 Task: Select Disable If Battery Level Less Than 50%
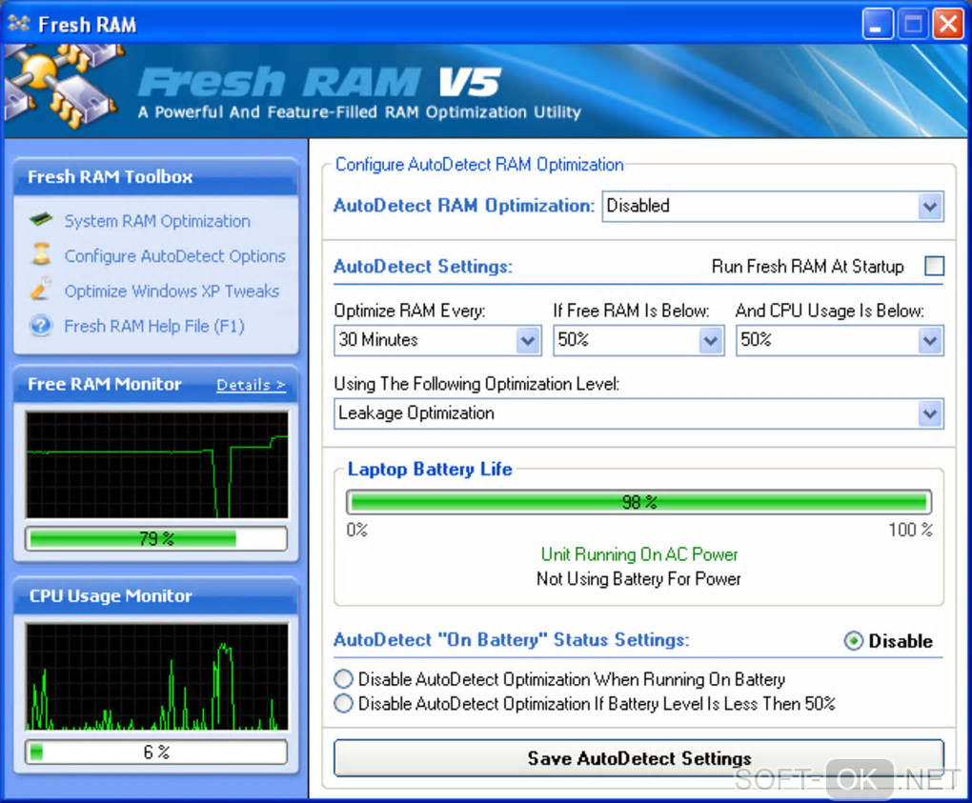343,703
